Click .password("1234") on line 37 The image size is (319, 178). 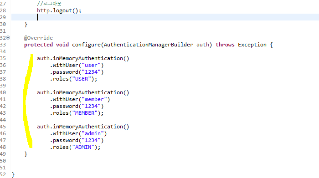[77, 72]
